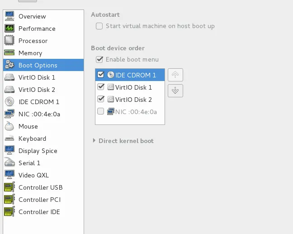Expand the Direct kernel boot section
Image resolution: width=293 pixels, height=234 pixels.
[x=94, y=141]
